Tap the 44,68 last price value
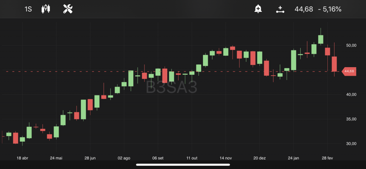This screenshot has height=169, width=366. click(304, 9)
